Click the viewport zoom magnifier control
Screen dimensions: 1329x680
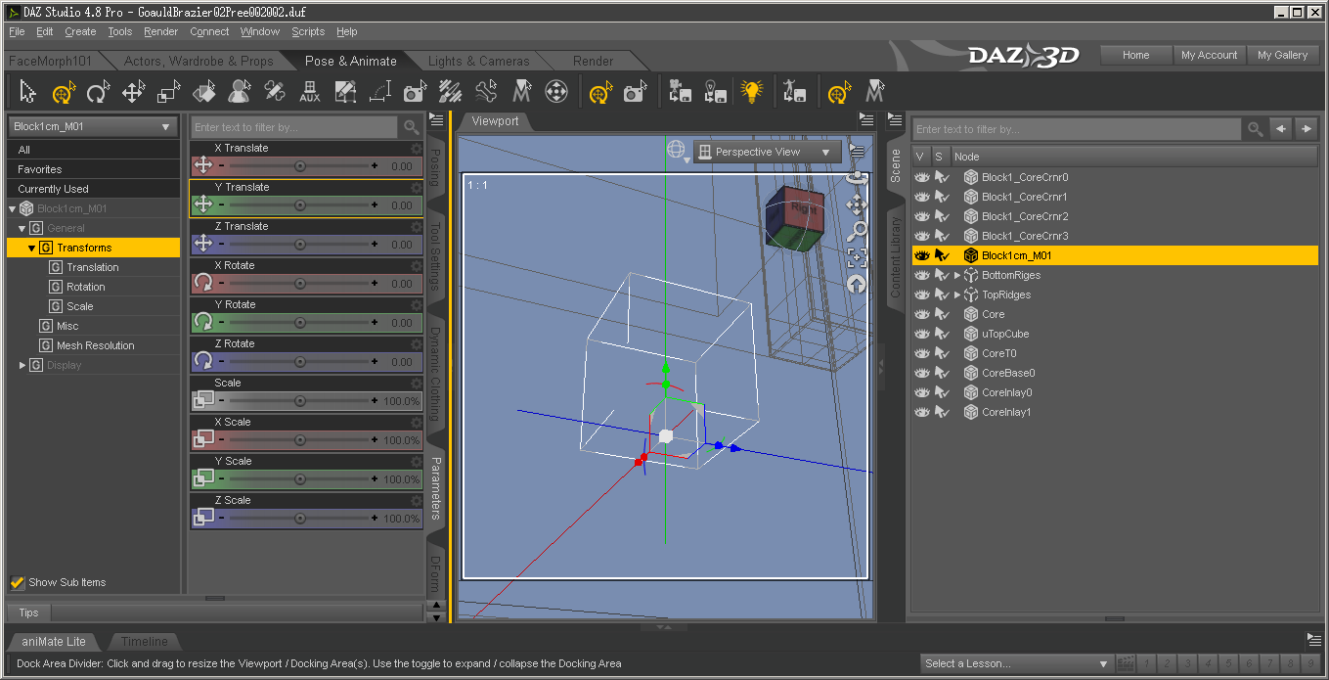(x=857, y=231)
